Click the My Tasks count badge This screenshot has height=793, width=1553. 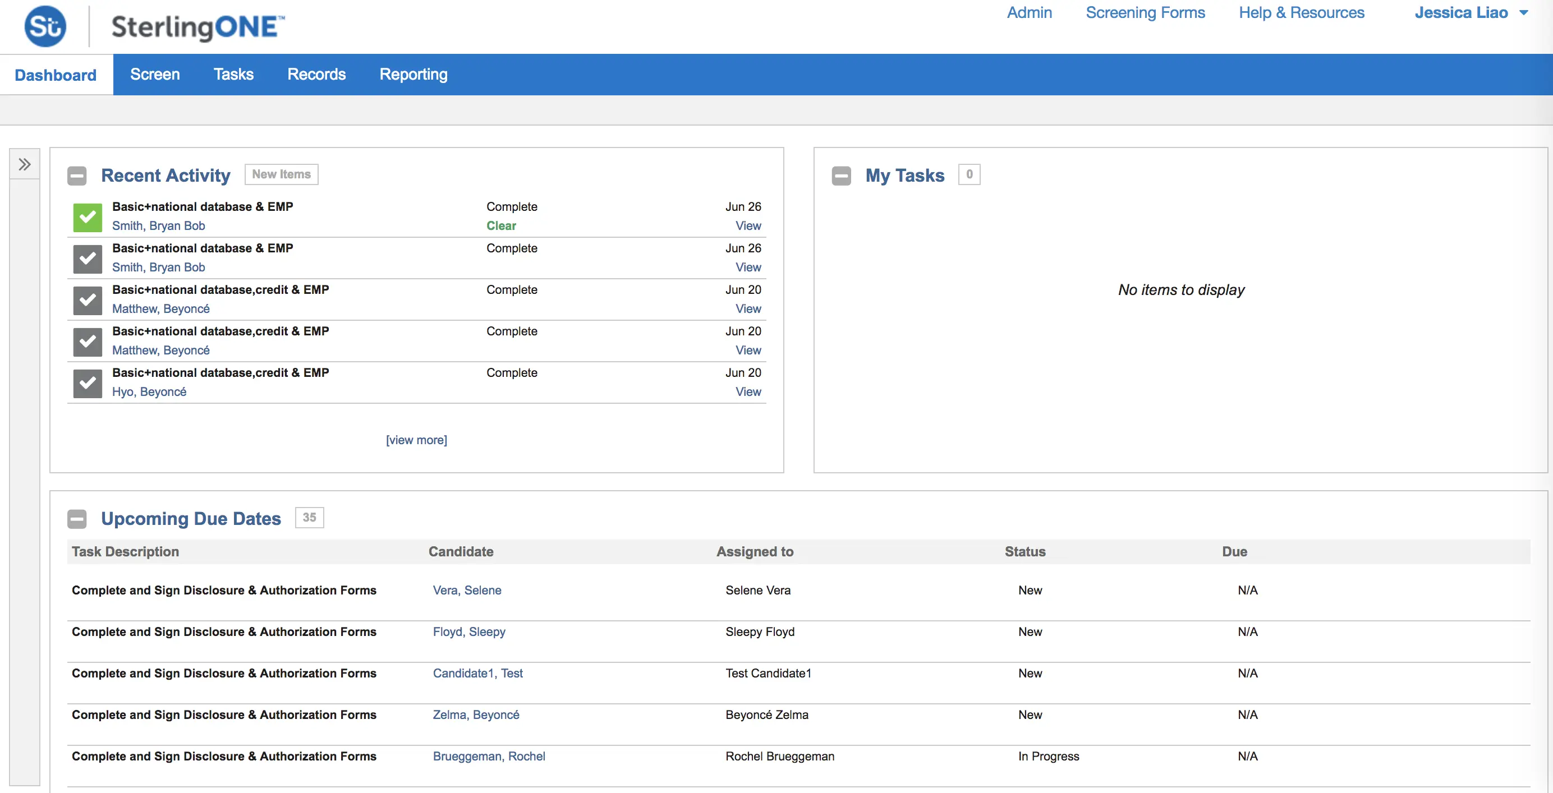pyautogui.click(x=969, y=175)
